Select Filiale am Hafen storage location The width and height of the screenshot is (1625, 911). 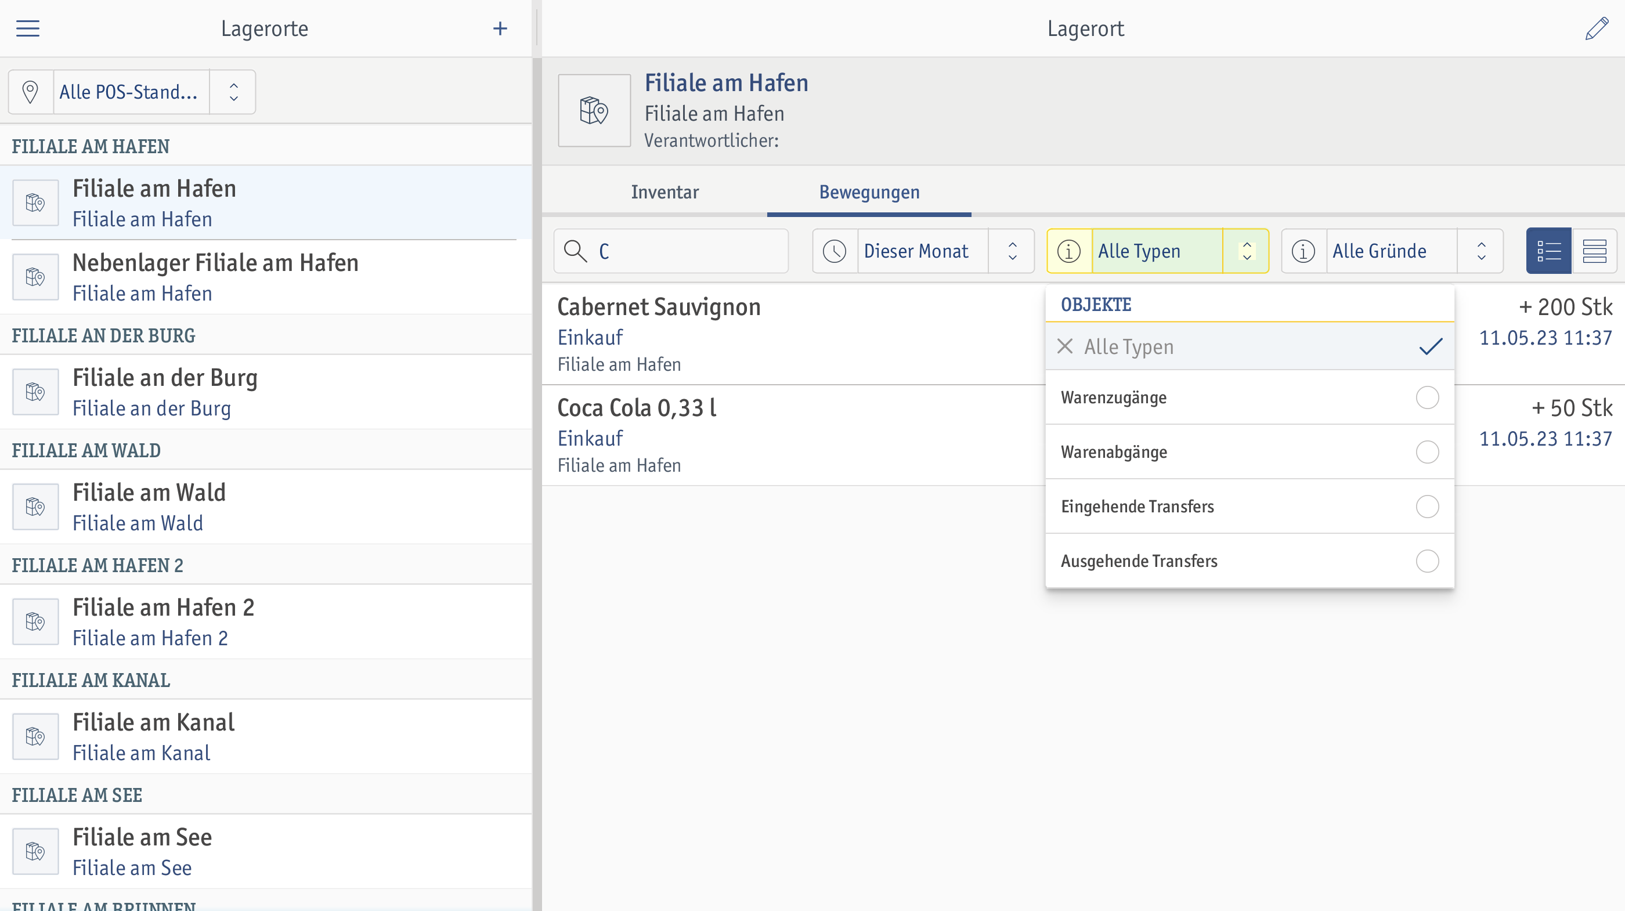click(x=266, y=203)
